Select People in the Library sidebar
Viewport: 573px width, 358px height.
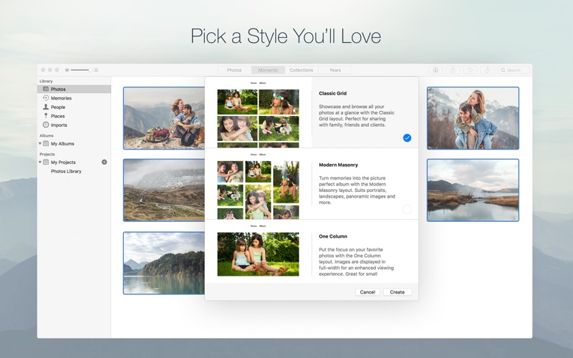click(57, 107)
